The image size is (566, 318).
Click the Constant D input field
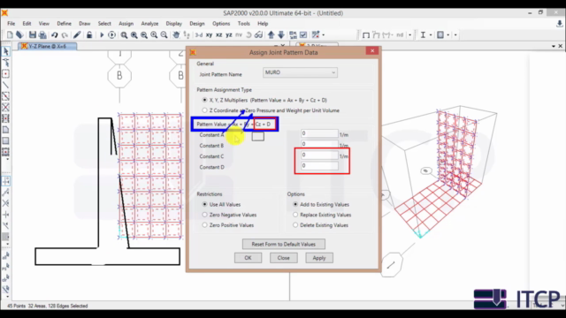point(319,166)
